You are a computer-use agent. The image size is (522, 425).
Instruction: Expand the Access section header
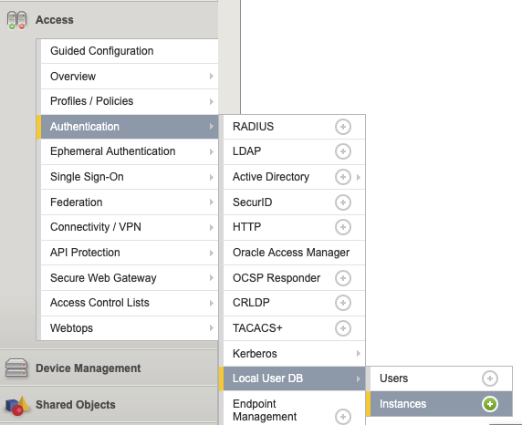tap(110, 20)
